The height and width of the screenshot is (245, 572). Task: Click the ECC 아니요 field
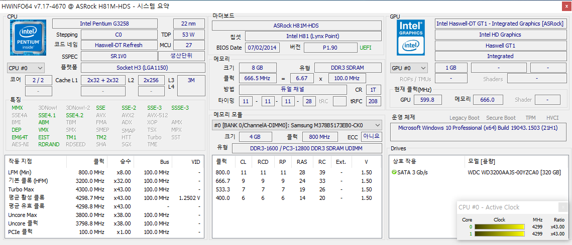coord(371,136)
